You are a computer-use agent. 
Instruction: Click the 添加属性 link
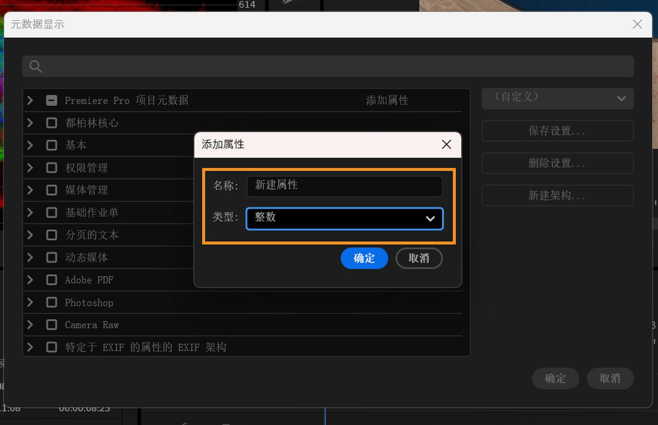pyautogui.click(x=387, y=100)
